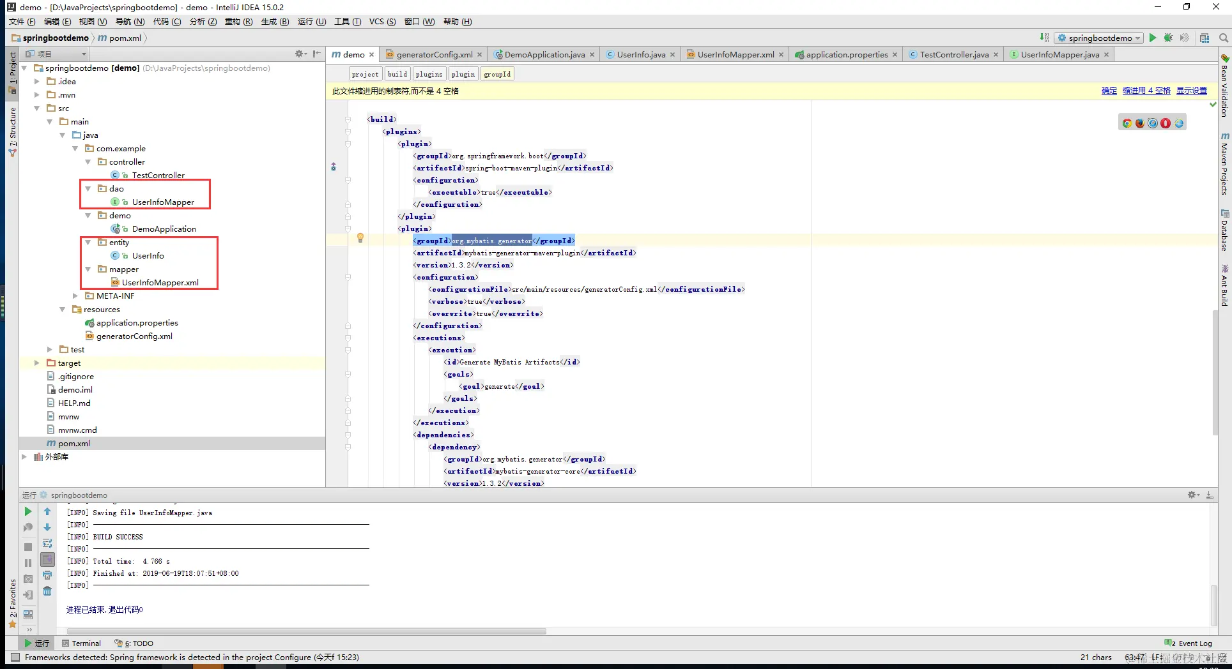1232x669 pixels.
Task: Open the 6: TODO tool window button
Action: point(134,643)
